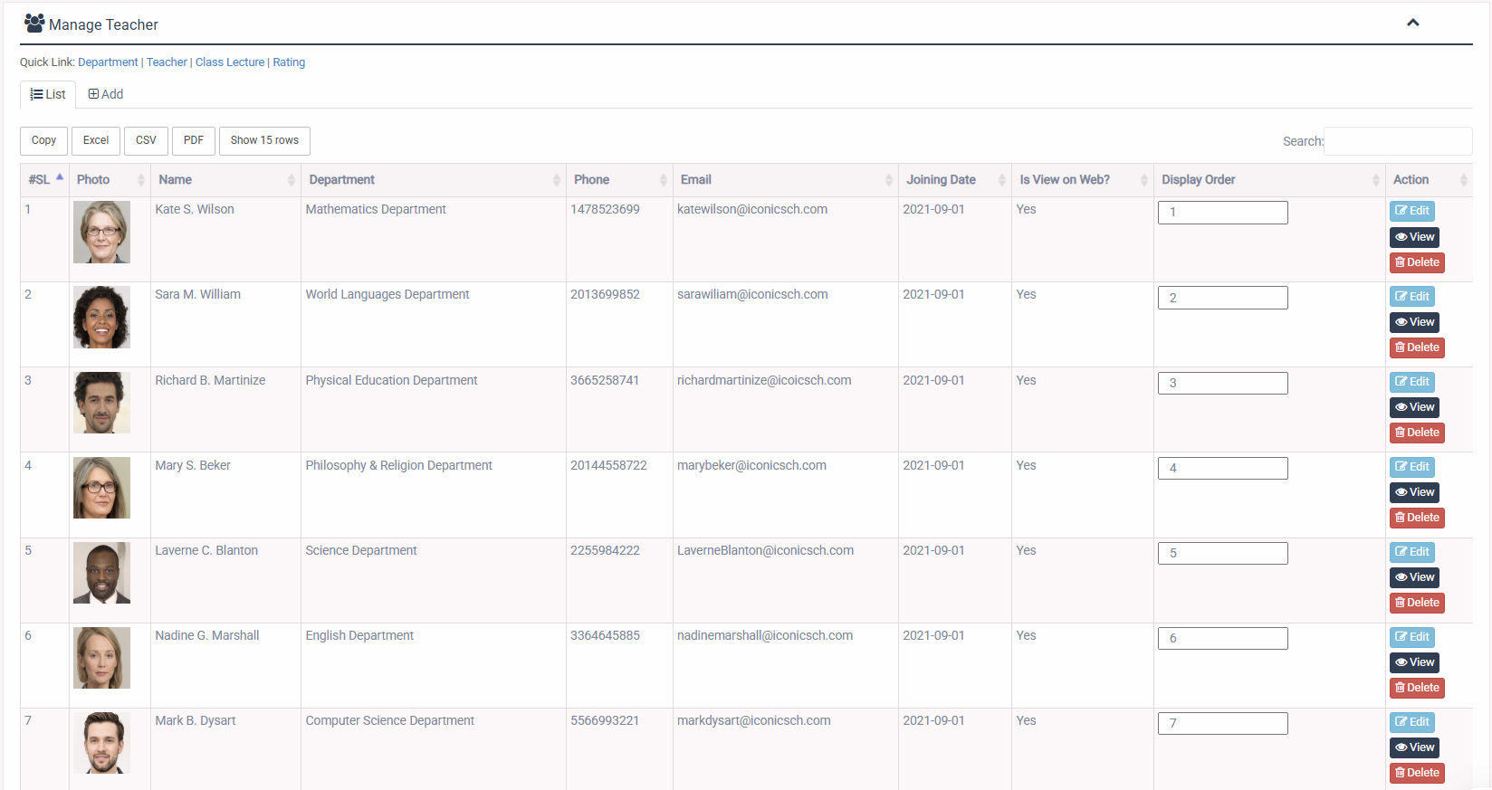Open the Show 15 rows dropdown
This screenshot has width=1492, height=790.
[264, 140]
